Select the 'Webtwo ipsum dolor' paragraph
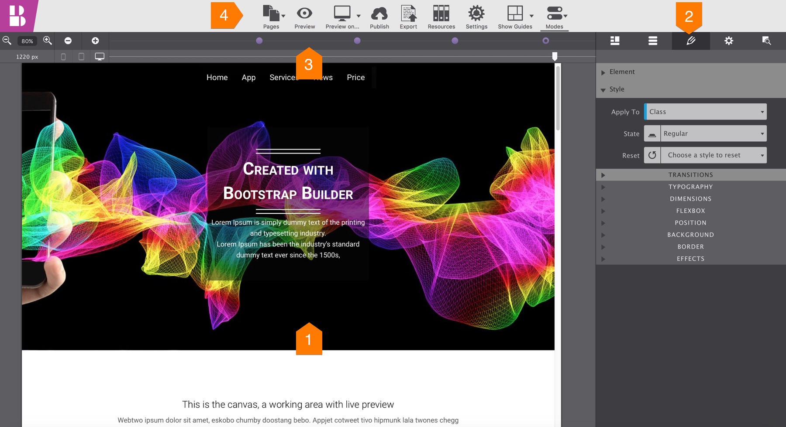786x427 pixels. [288, 420]
